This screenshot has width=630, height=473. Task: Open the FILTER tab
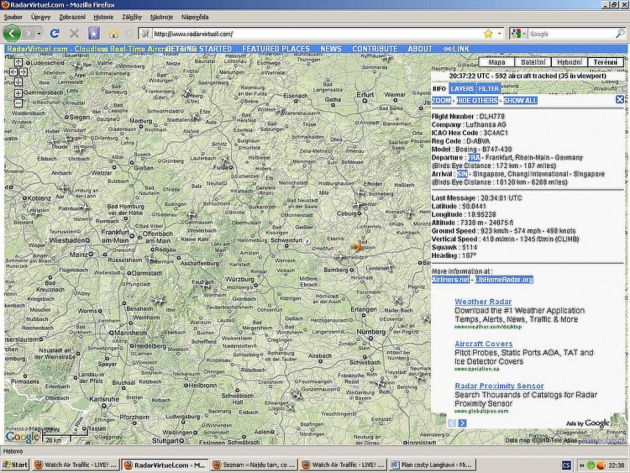[x=489, y=88]
